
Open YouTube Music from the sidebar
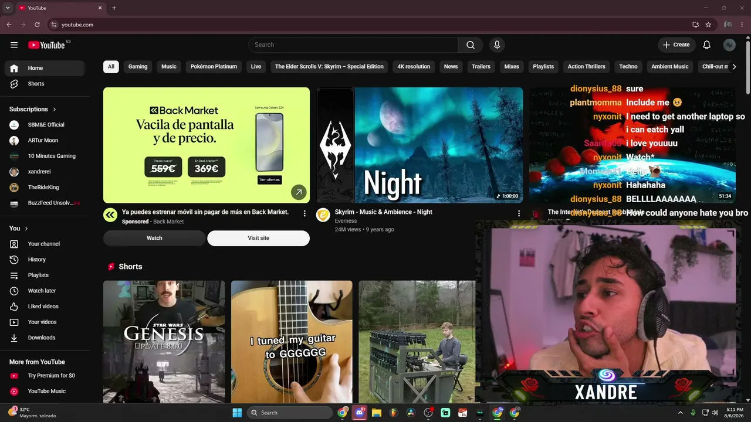coord(45,392)
